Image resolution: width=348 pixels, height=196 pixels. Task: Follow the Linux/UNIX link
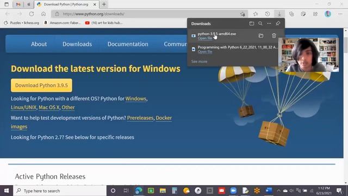point(23,107)
